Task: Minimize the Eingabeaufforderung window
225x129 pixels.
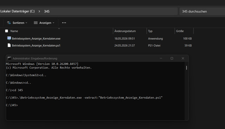Action: tap(161, 58)
